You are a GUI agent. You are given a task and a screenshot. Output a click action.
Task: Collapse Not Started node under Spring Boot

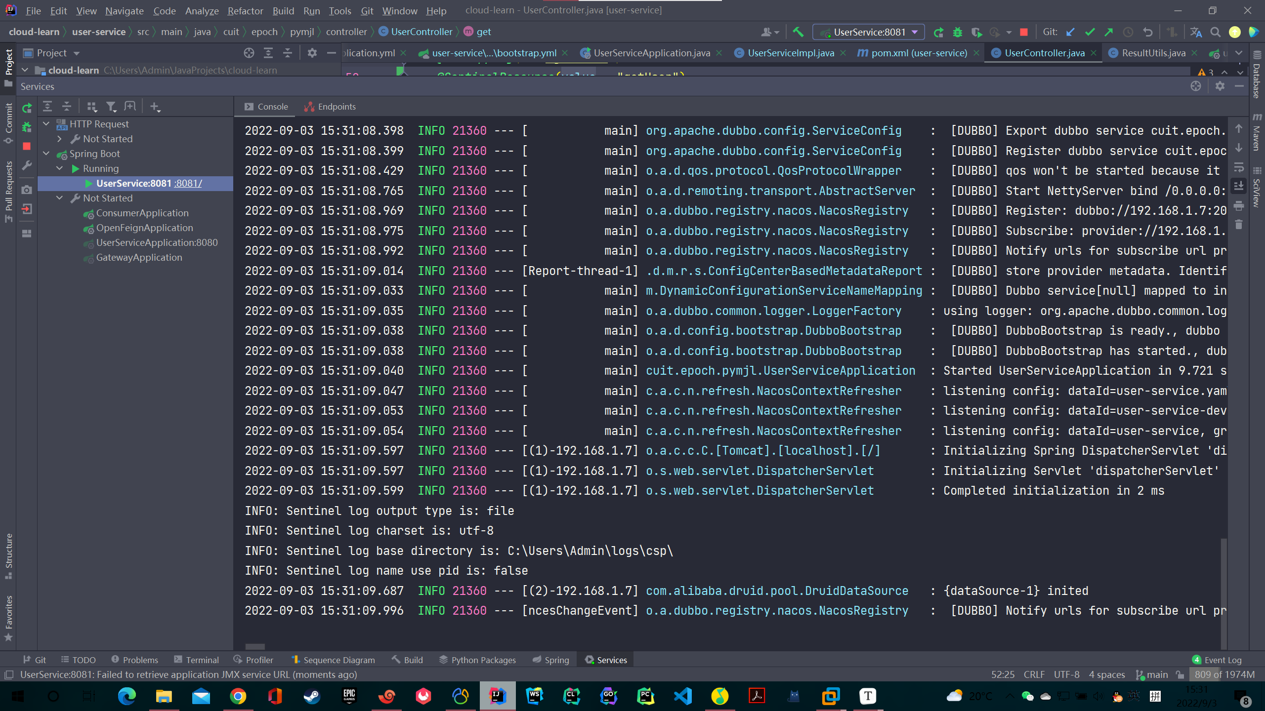[x=59, y=198]
